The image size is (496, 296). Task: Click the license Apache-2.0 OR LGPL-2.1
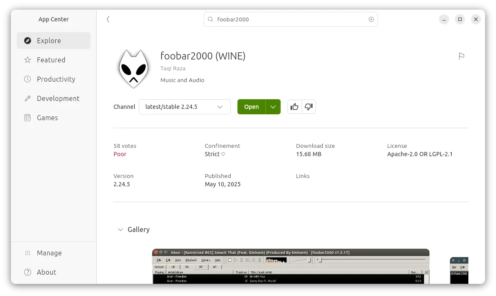tap(420, 154)
